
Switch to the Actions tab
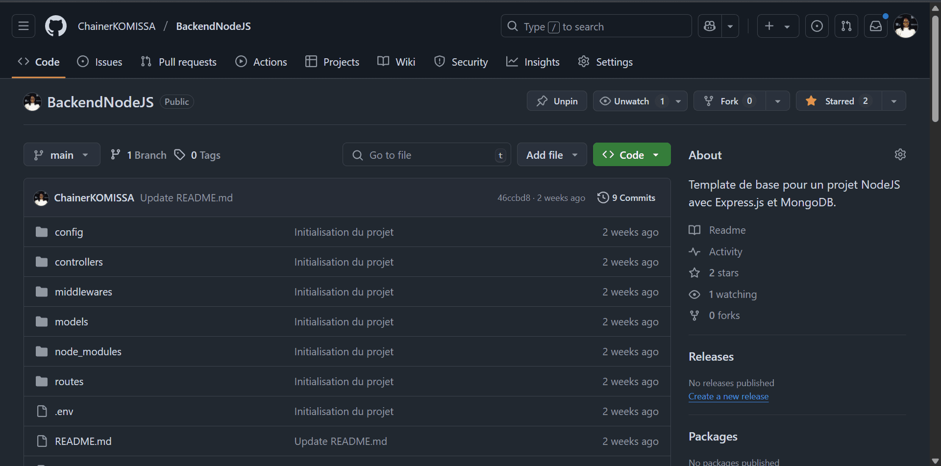click(x=261, y=62)
